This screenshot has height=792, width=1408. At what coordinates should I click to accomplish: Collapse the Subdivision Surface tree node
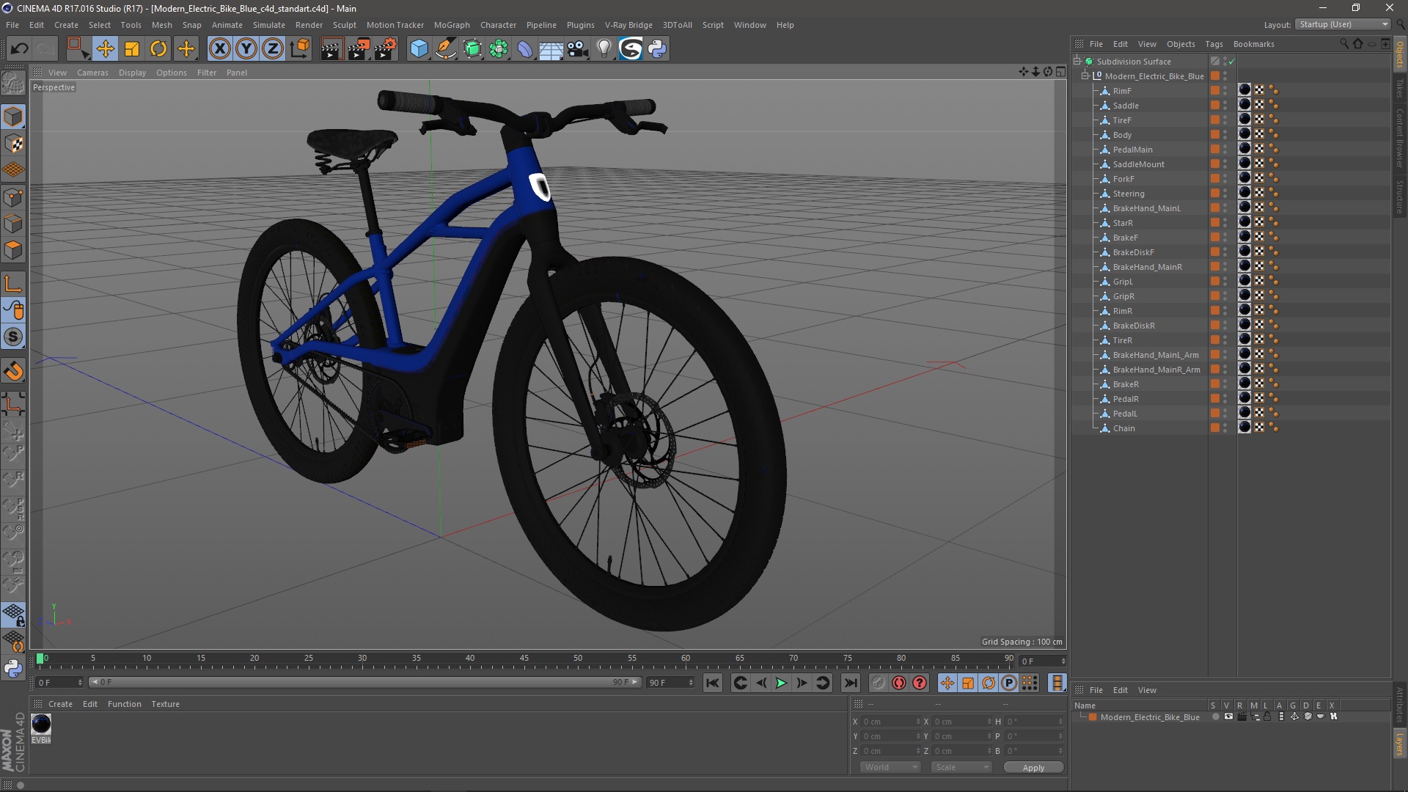coord(1077,62)
